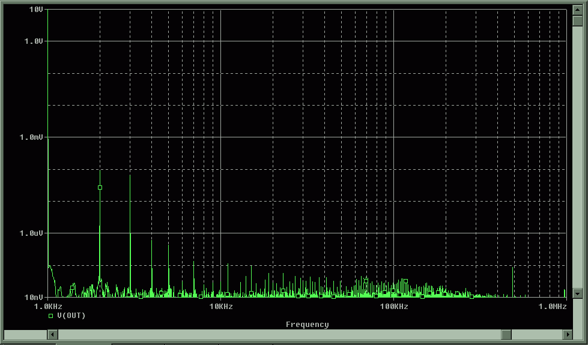Image resolution: width=588 pixels, height=345 pixels.
Task: Click the vertical scrollbar up arrow
Action: [x=577, y=10]
